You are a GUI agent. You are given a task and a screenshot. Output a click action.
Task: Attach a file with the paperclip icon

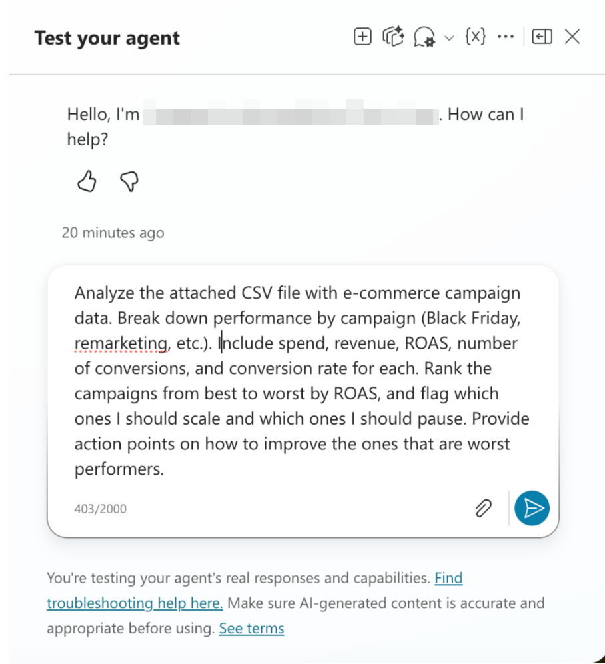(x=483, y=508)
